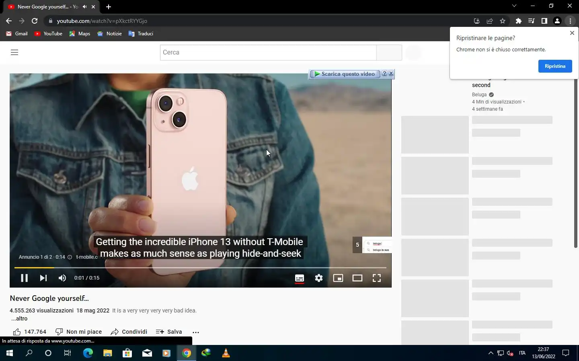Open ad info icon next to Annuncio
Image resolution: width=579 pixels, height=361 pixels.
(x=70, y=257)
